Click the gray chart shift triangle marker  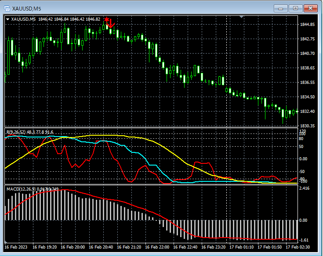tap(241, 17)
